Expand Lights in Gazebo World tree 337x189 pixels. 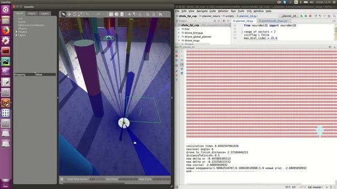16,35
